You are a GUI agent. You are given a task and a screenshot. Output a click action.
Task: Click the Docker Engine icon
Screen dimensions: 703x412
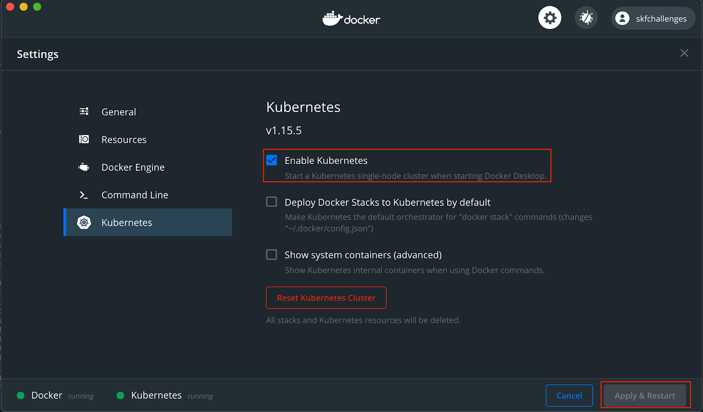[x=84, y=167]
